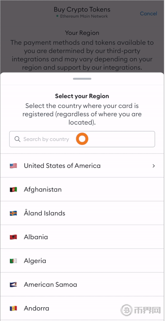The height and width of the screenshot is (321, 165).
Task: Click the Ethereum Main Network indicator
Action: click(82, 16)
